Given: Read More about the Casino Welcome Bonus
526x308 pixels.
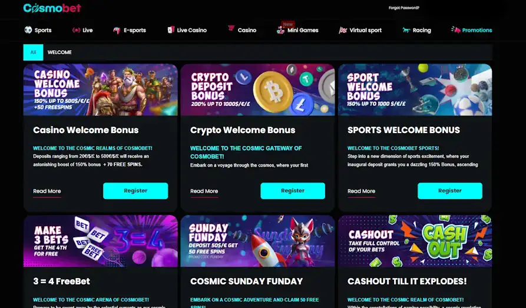Looking at the screenshot, I should [x=47, y=191].
